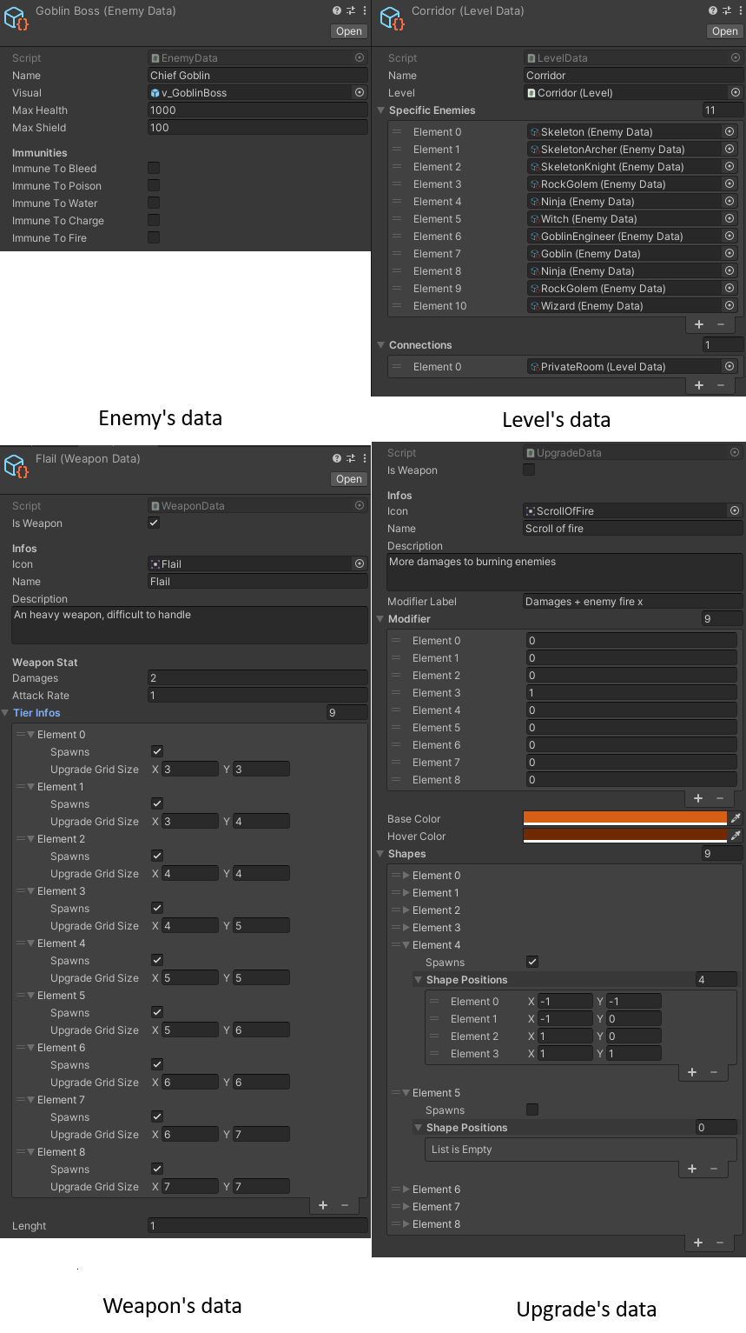
Task: Open object picker for PrivateRoom (Level Data)
Action: pyautogui.click(x=729, y=367)
